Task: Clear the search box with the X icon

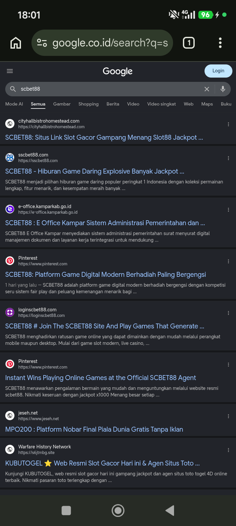Action: coord(207,89)
